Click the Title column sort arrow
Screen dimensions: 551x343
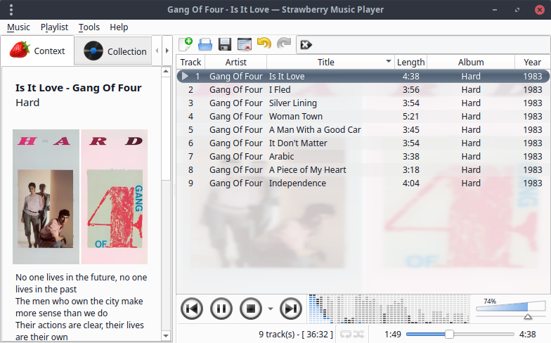tap(389, 62)
